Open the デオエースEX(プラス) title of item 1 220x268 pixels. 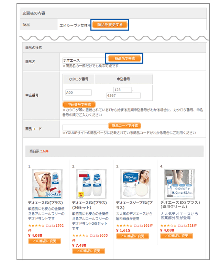coord(45,203)
